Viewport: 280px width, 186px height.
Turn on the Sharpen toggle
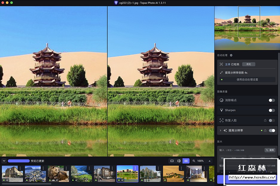click(x=272, y=110)
